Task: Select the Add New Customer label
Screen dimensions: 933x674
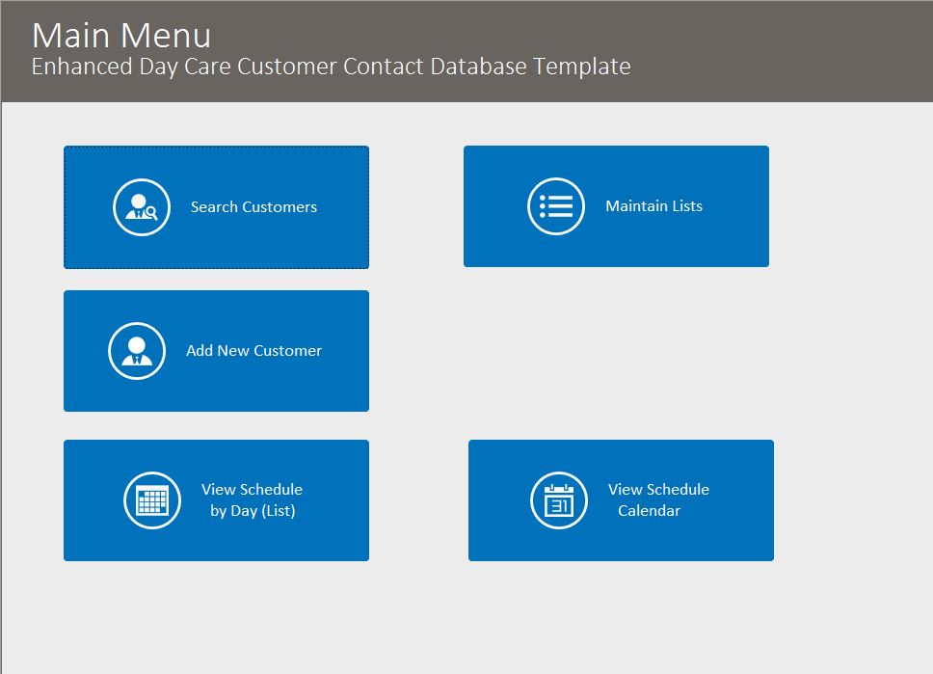Action: click(x=253, y=351)
